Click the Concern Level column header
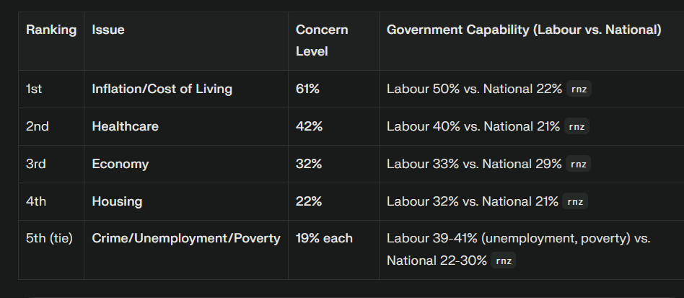This screenshot has width=684, height=298. pos(322,40)
